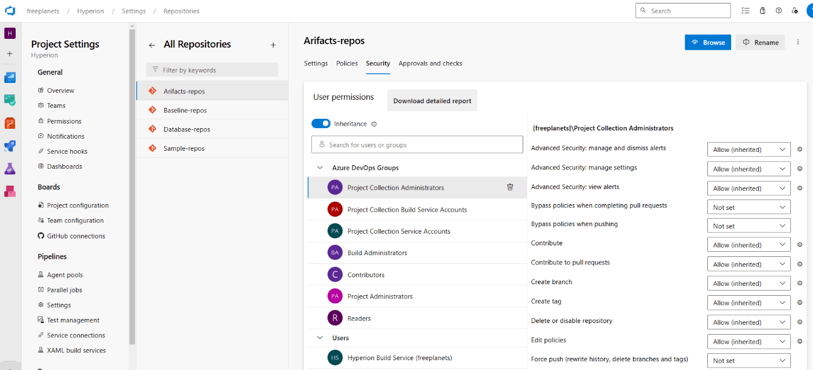Open dropdown for Contribute to pull requests
Screen dimensions: 813x370
[749, 264]
